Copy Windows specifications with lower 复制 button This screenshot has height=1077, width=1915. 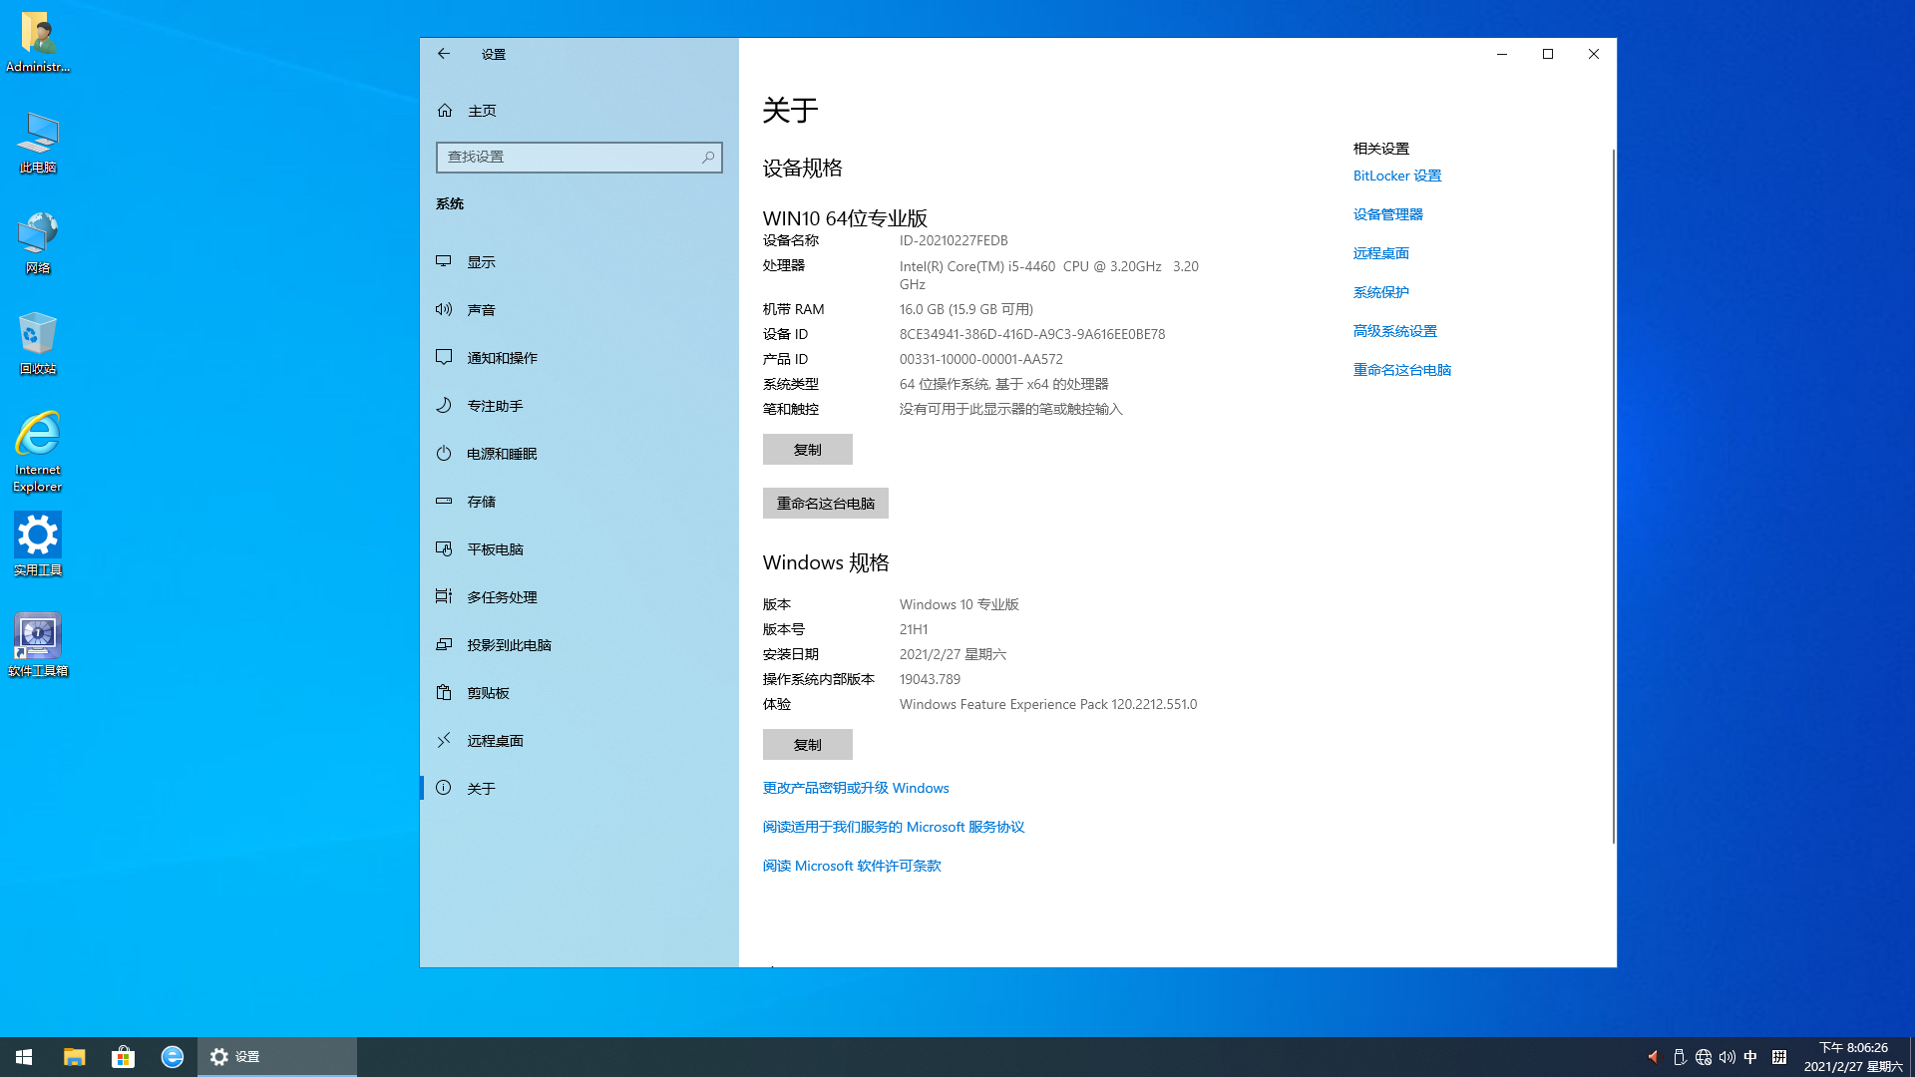pyautogui.click(x=808, y=745)
